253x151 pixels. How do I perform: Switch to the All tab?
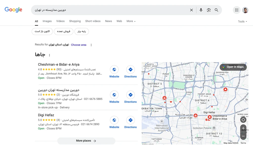(36, 21)
